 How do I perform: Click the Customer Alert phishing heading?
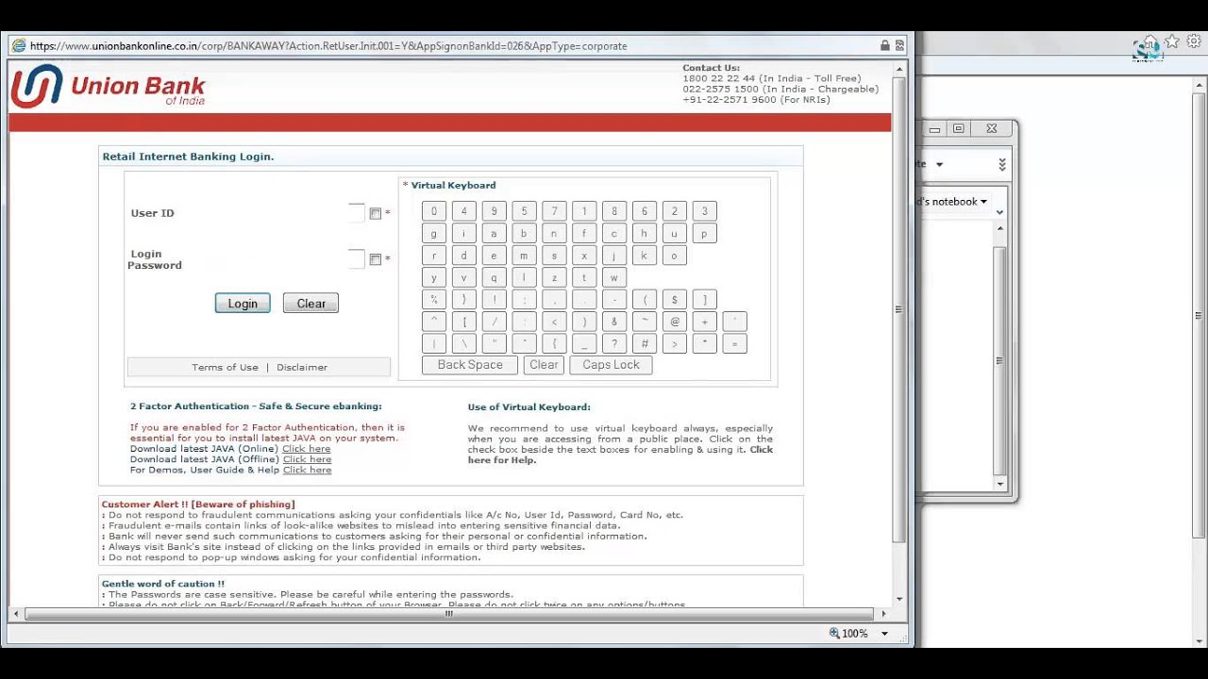coord(198,505)
